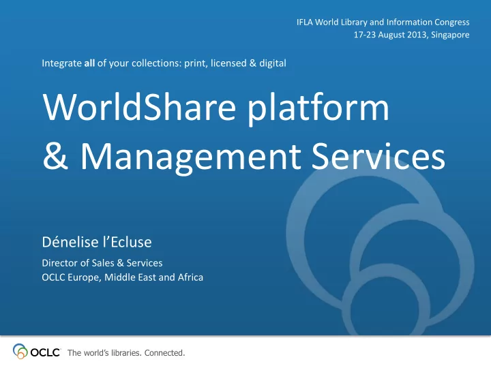The image size is (491, 368).
Task: Click the 'Director of Sales & Services' line
Action: (102, 263)
